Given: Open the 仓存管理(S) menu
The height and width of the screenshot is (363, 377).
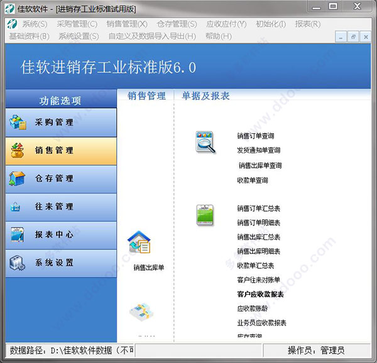Looking at the screenshot, I should point(177,24).
